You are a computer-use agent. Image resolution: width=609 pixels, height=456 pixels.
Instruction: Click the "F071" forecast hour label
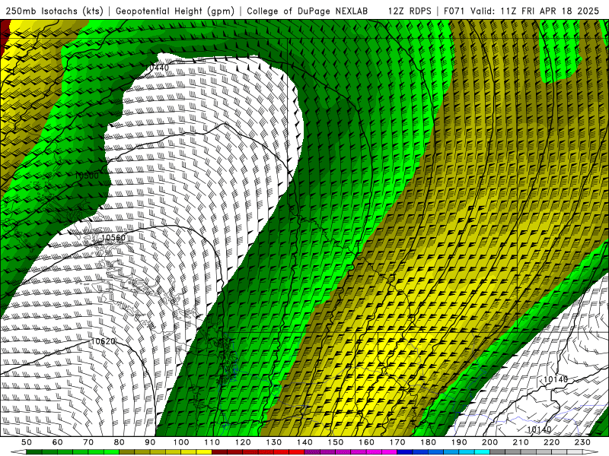pos(454,11)
